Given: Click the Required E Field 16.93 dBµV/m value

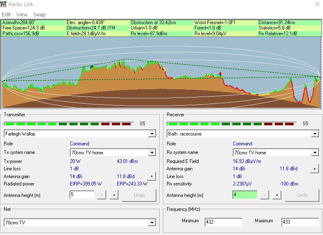Looking at the screenshot, I should pyautogui.click(x=247, y=161).
